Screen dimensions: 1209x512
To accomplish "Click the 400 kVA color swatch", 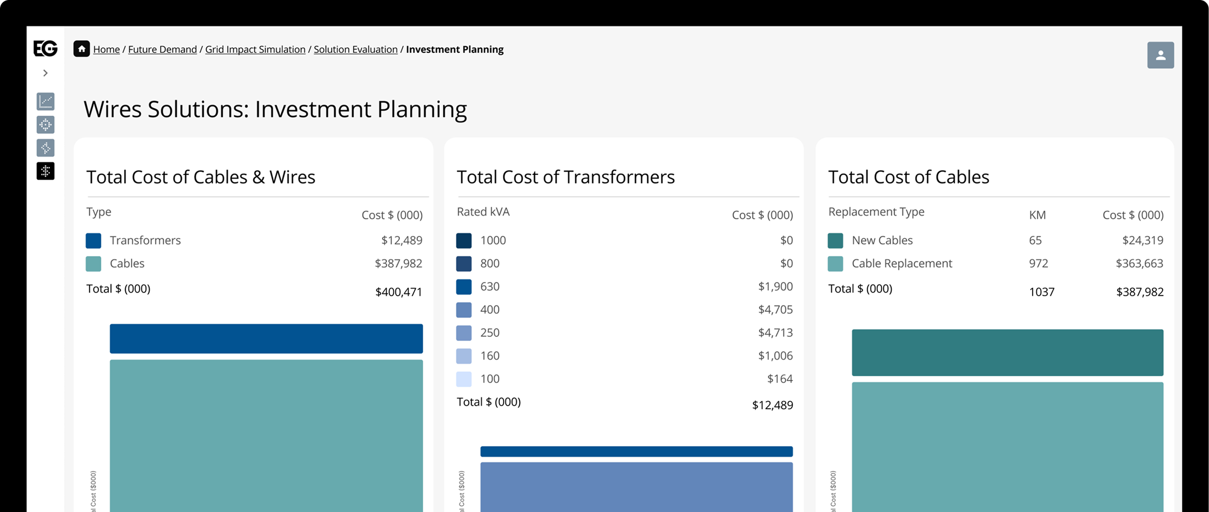I will click(464, 310).
